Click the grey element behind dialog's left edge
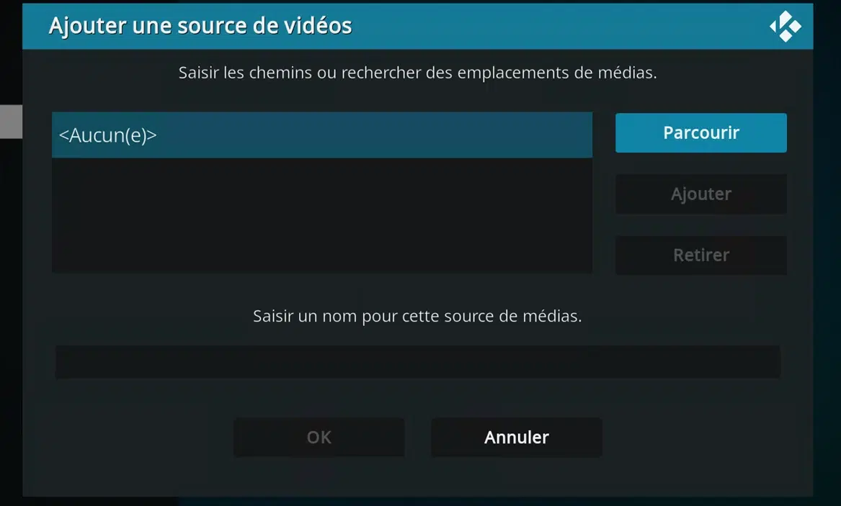Image resolution: width=841 pixels, height=506 pixels. [11, 122]
